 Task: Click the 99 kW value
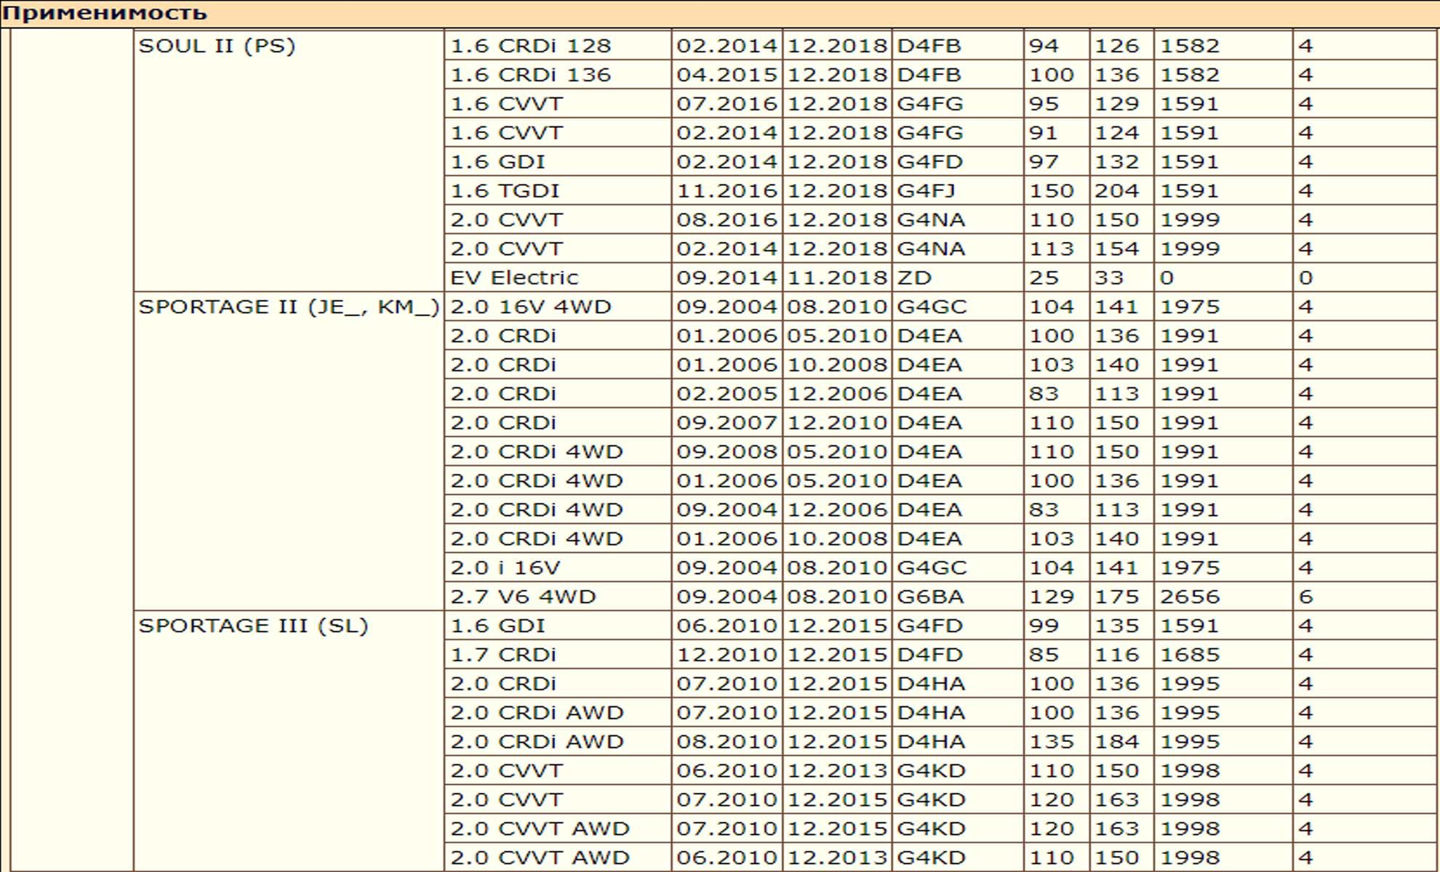pos(1056,626)
